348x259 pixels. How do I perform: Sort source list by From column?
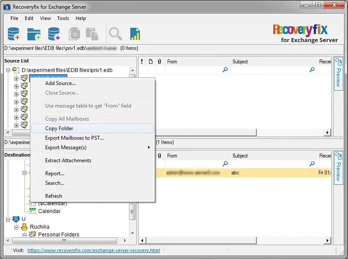pos(172,62)
